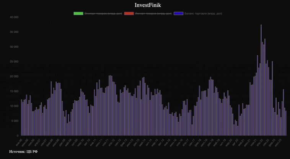
Task: Click the 'янв.06' x-axis label
Action: click(x=19, y=141)
